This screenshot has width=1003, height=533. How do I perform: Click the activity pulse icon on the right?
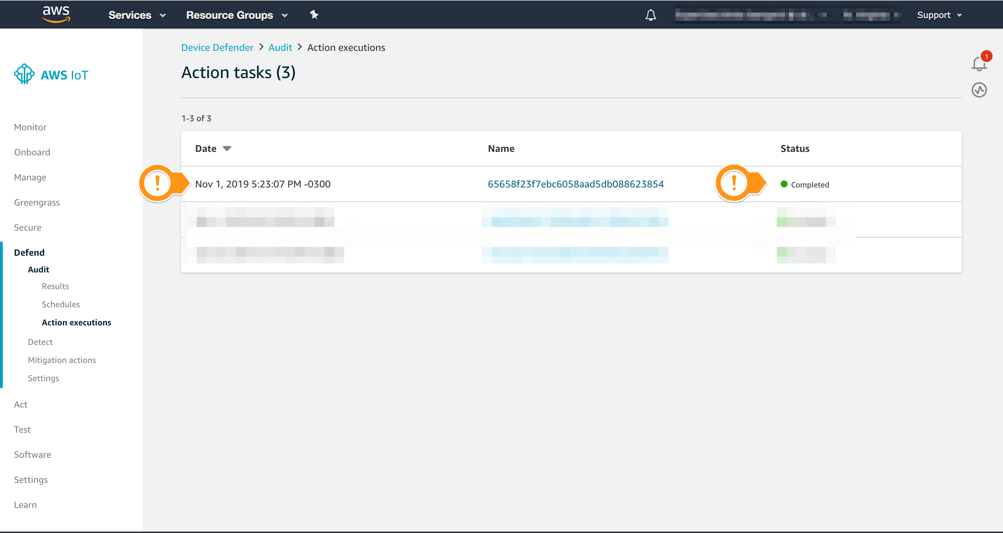pos(979,90)
